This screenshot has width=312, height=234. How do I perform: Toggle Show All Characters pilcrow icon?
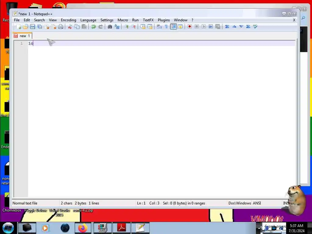tap(166, 27)
